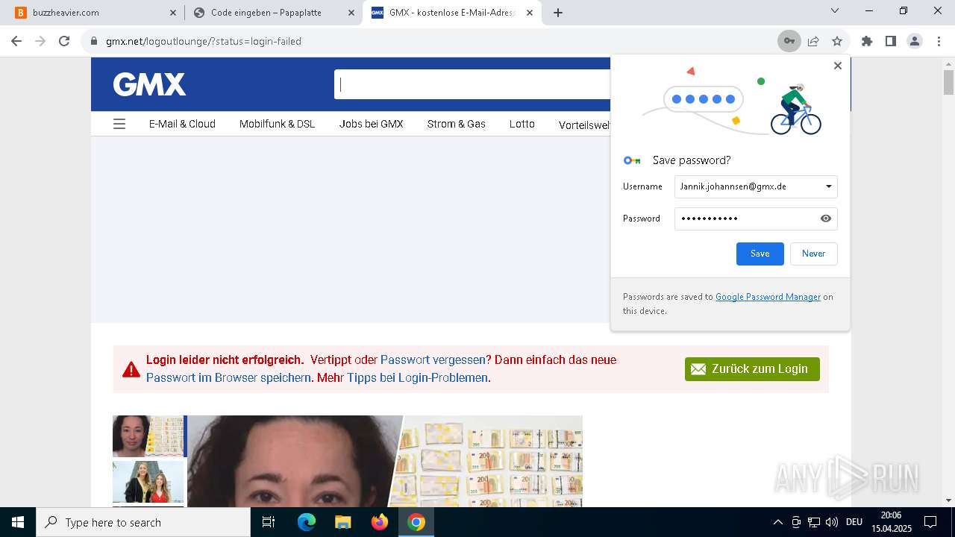955x537 pixels.
Task: Open the Vorteilswelt menu item
Action: [584, 125]
